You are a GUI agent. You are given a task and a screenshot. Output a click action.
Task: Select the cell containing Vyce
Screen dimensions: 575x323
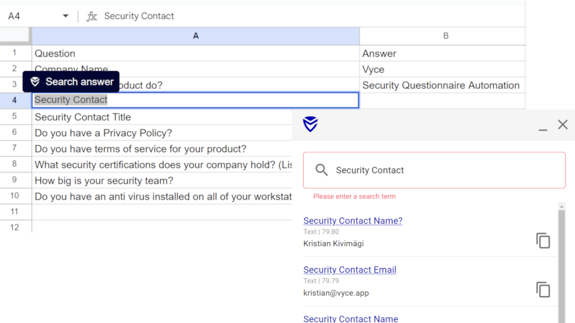[442, 69]
